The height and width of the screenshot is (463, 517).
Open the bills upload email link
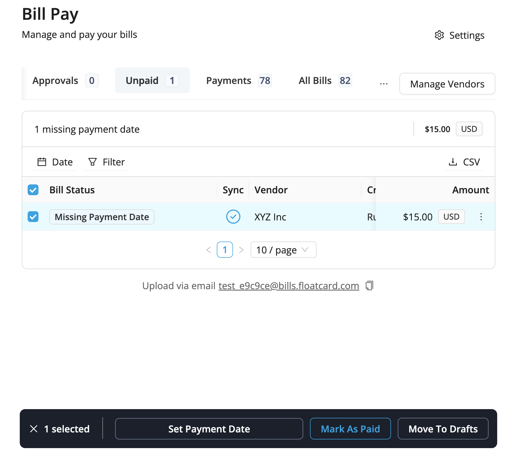pyautogui.click(x=288, y=286)
